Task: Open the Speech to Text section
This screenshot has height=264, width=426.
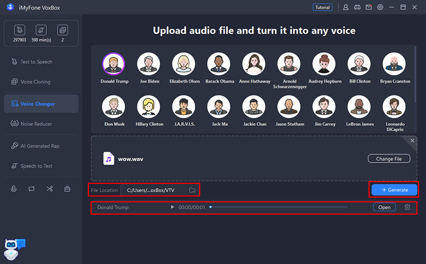Action: click(x=42, y=166)
